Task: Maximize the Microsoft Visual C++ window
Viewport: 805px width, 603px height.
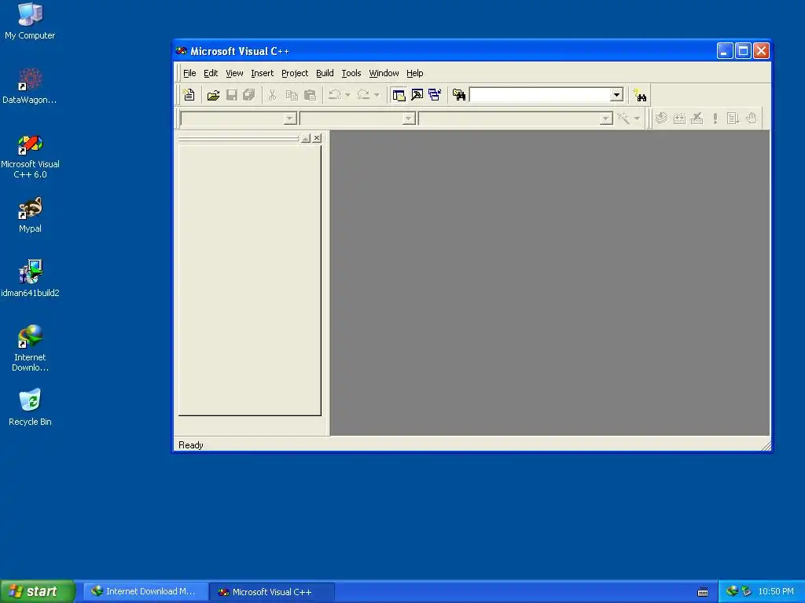Action: tap(742, 51)
